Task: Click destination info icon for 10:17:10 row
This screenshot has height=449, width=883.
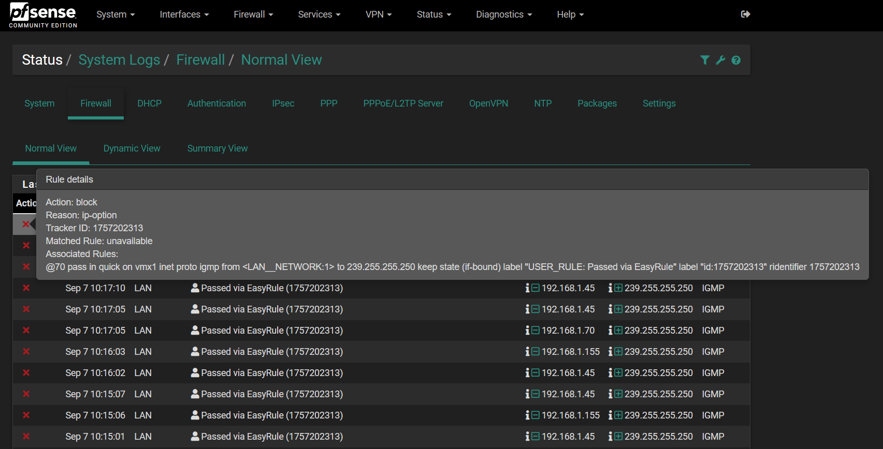Action: (610, 288)
